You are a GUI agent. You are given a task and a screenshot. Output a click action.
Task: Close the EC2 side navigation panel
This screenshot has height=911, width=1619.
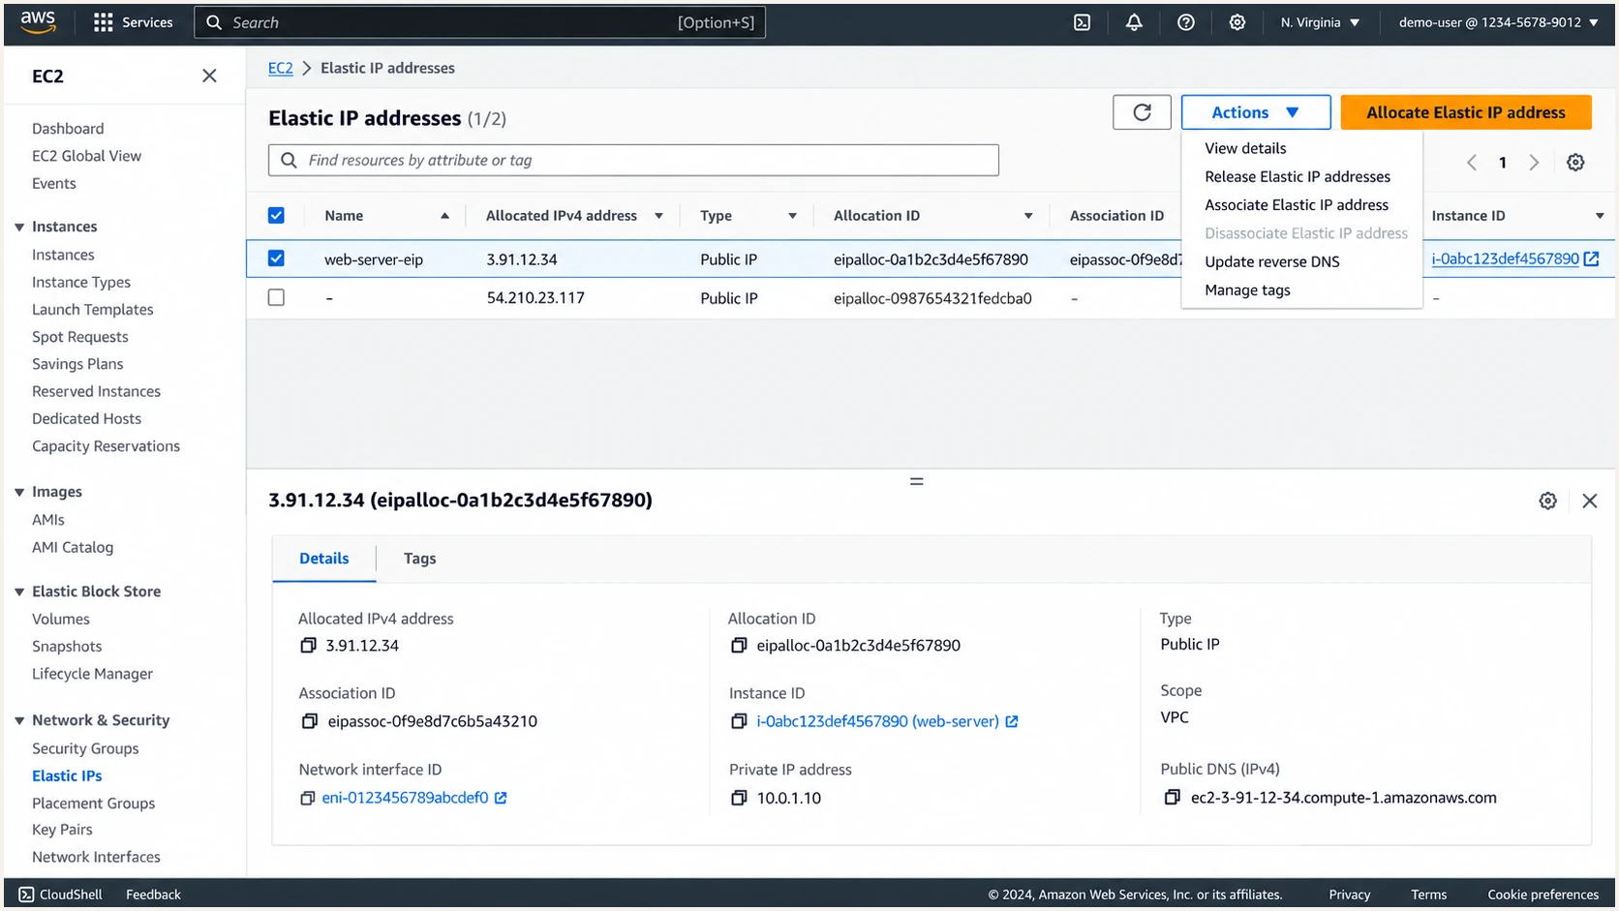[209, 76]
